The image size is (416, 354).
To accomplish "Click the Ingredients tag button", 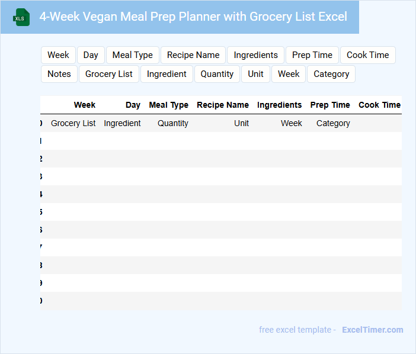I will coord(255,55).
